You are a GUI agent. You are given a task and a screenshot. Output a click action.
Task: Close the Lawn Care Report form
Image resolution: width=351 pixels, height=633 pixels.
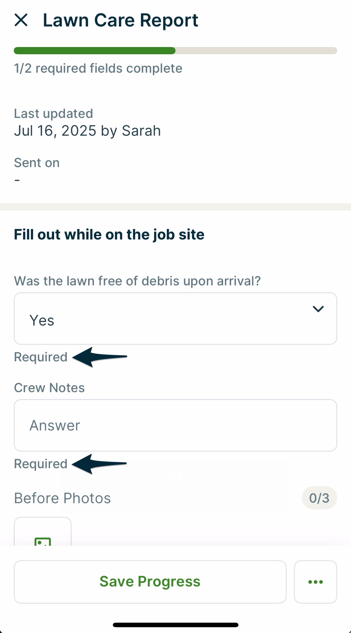pos(21,20)
